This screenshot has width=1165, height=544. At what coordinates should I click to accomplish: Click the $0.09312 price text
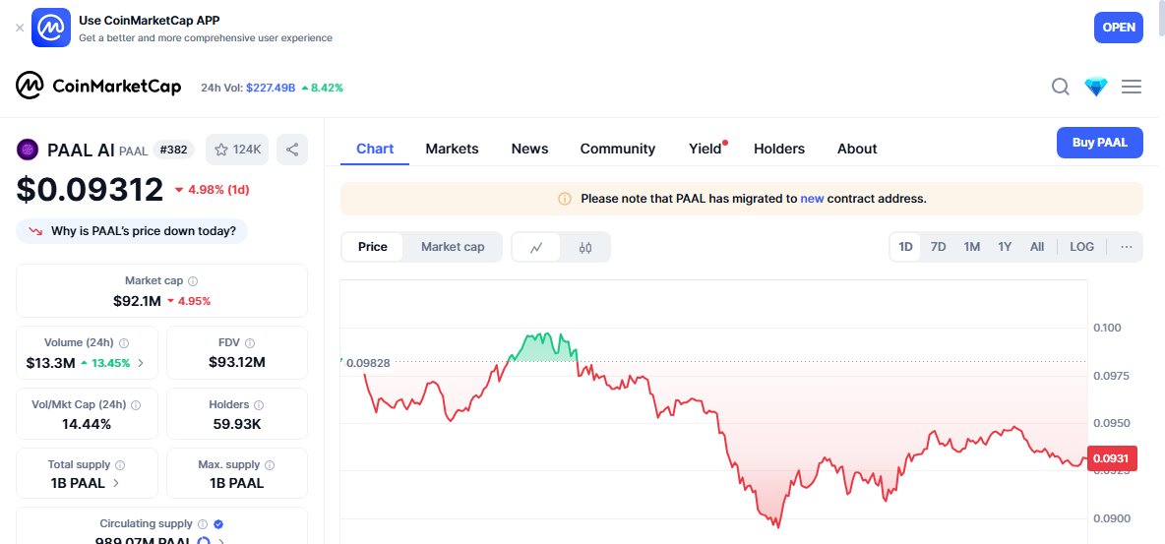pyautogui.click(x=90, y=190)
